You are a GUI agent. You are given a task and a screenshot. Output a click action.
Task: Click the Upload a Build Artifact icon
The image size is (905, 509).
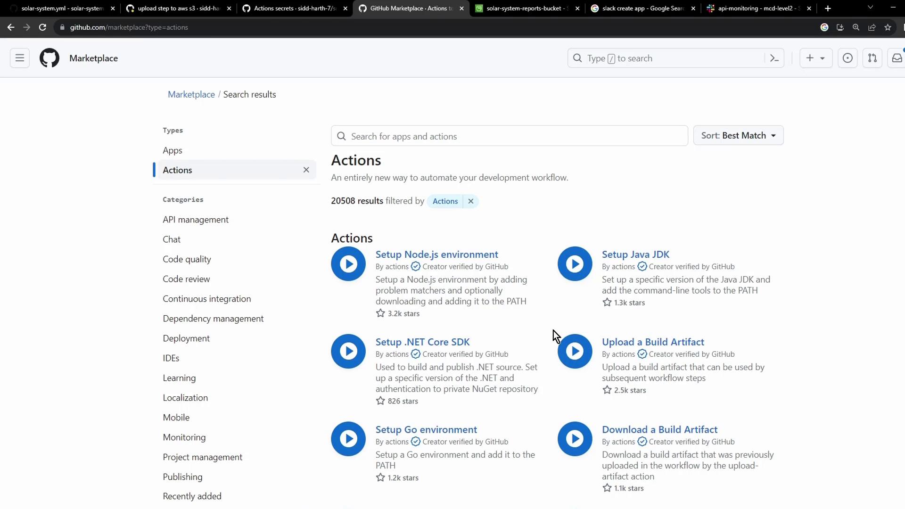pos(575,351)
